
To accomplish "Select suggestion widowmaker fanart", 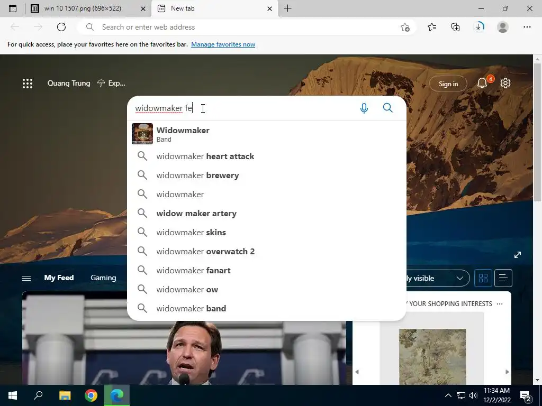I will 267,270.
